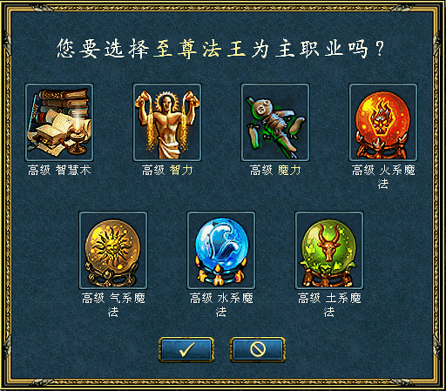Click the 高级 智慧术 label text
This screenshot has height=391, width=446.
click(59, 170)
